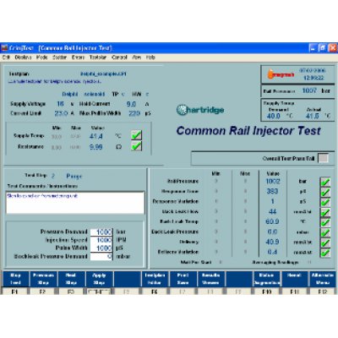
Task: Click the orange Magmah logo
Action: [281, 74]
